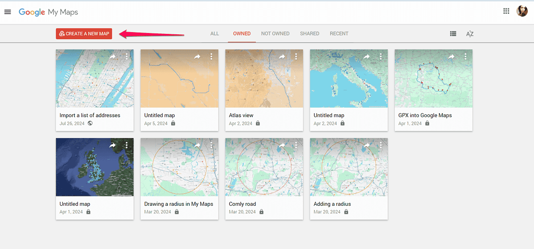Expand options menu for GPX into Google Maps
This screenshot has height=249, width=534.
465,57
